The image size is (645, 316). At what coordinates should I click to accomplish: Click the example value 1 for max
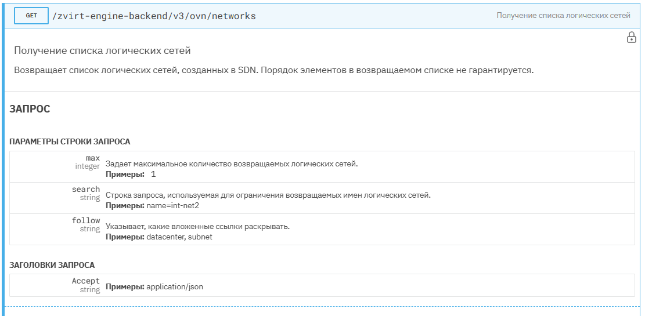pos(153,174)
